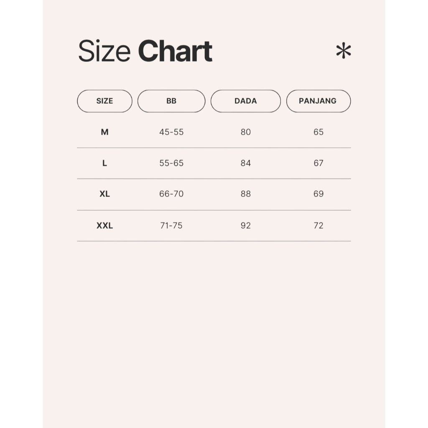Image resolution: width=428 pixels, height=428 pixels.
Task: Select the chest value 92
Action: coord(246,226)
